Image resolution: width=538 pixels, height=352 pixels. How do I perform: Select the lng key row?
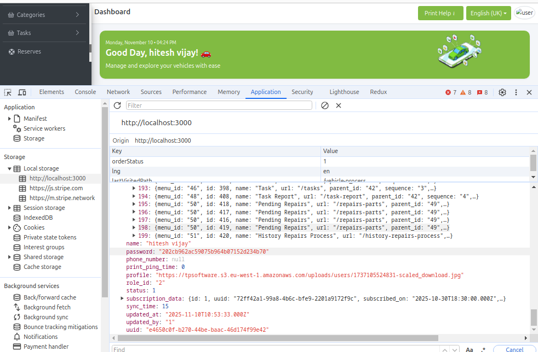click(320, 171)
